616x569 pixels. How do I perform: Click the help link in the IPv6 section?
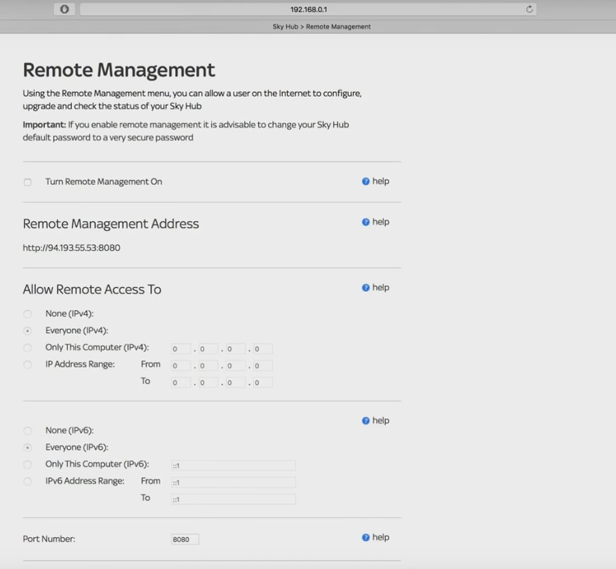coord(381,421)
